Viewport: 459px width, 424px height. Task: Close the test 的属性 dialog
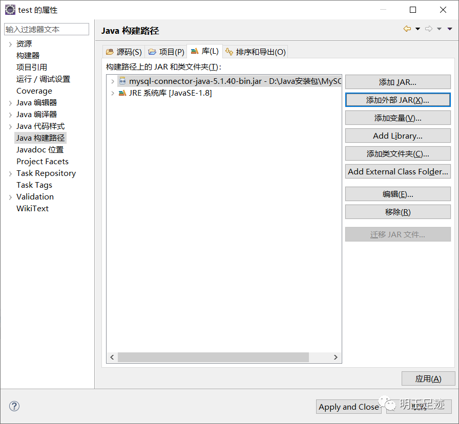[x=443, y=10]
